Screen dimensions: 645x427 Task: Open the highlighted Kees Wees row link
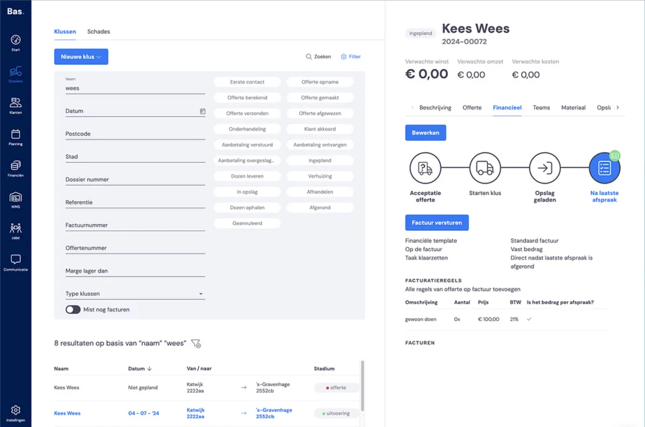click(x=67, y=414)
